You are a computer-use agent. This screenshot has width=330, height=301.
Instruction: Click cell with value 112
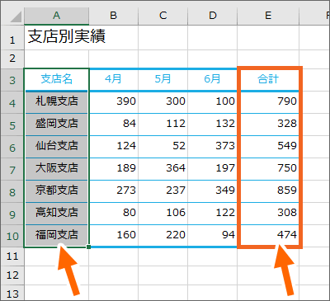[x=163, y=125]
